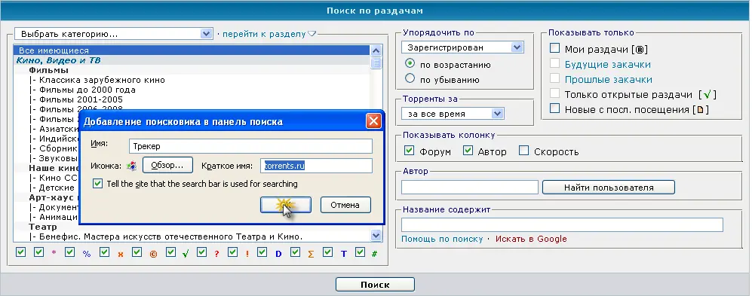Click the tracker favicon icon beside Иконка

131,166
